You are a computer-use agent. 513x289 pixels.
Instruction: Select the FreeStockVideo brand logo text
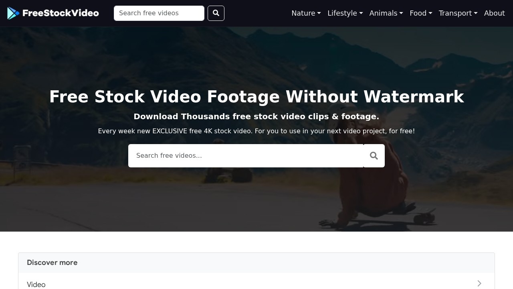pos(60,13)
